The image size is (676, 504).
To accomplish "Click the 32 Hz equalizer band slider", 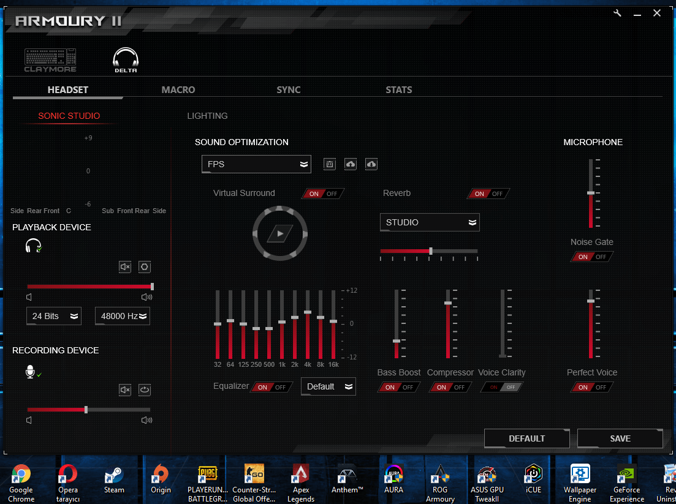I will tap(218, 325).
